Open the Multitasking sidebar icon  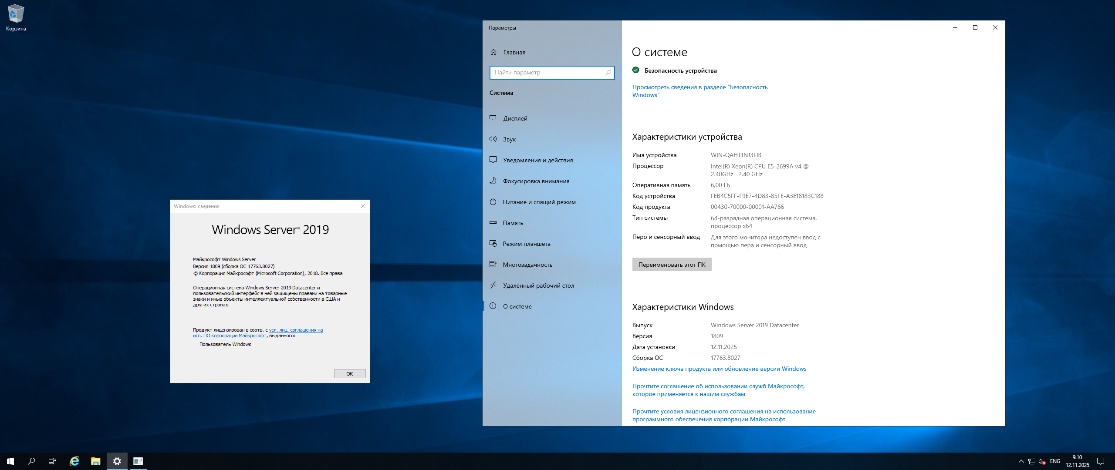493,264
